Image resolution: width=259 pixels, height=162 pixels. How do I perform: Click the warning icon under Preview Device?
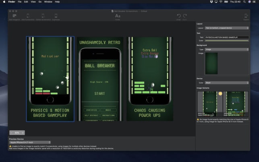pos(10,146)
